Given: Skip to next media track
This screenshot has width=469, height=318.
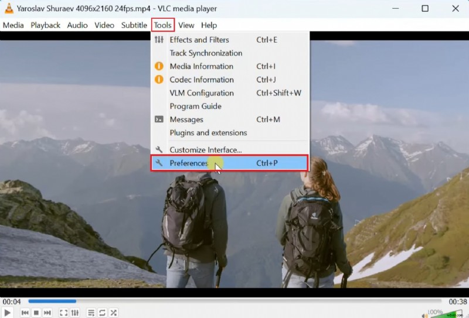Looking at the screenshot, I should tap(47, 313).
